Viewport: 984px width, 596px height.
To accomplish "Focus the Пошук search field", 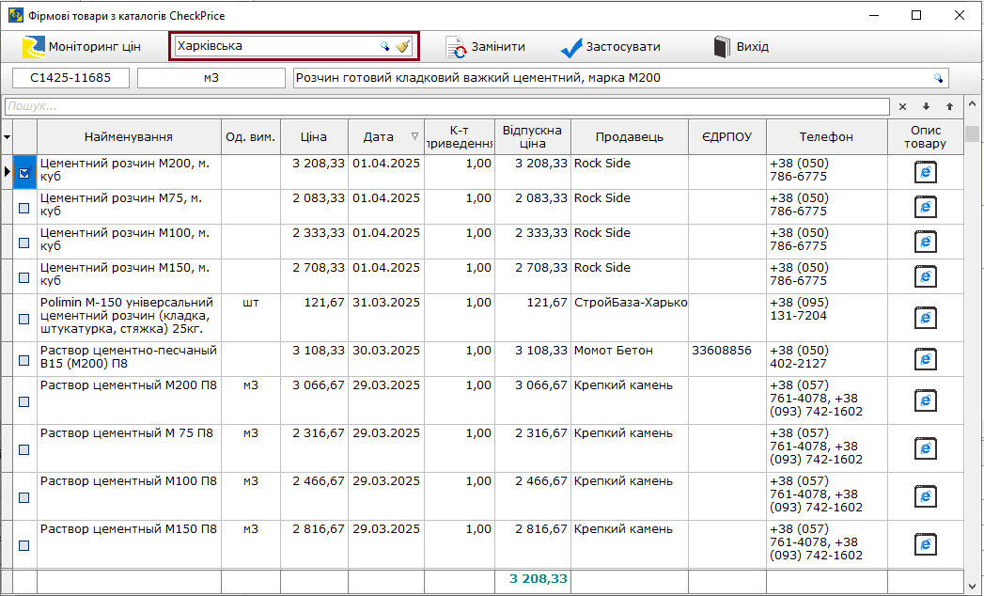I will pyautogui.click(x=446, y=107).
